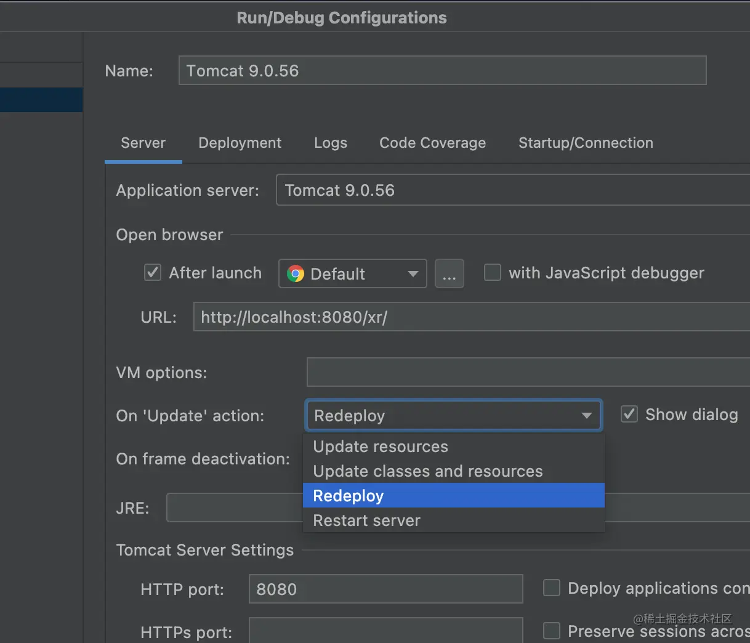Open the Logs tab
This screenshot has width=750, height=643.
[331, 143]
